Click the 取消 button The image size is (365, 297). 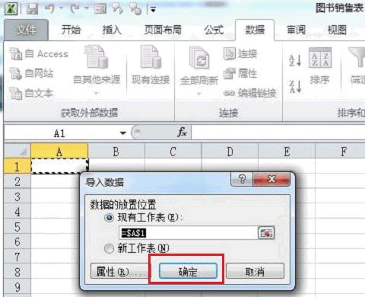(255, 271)
